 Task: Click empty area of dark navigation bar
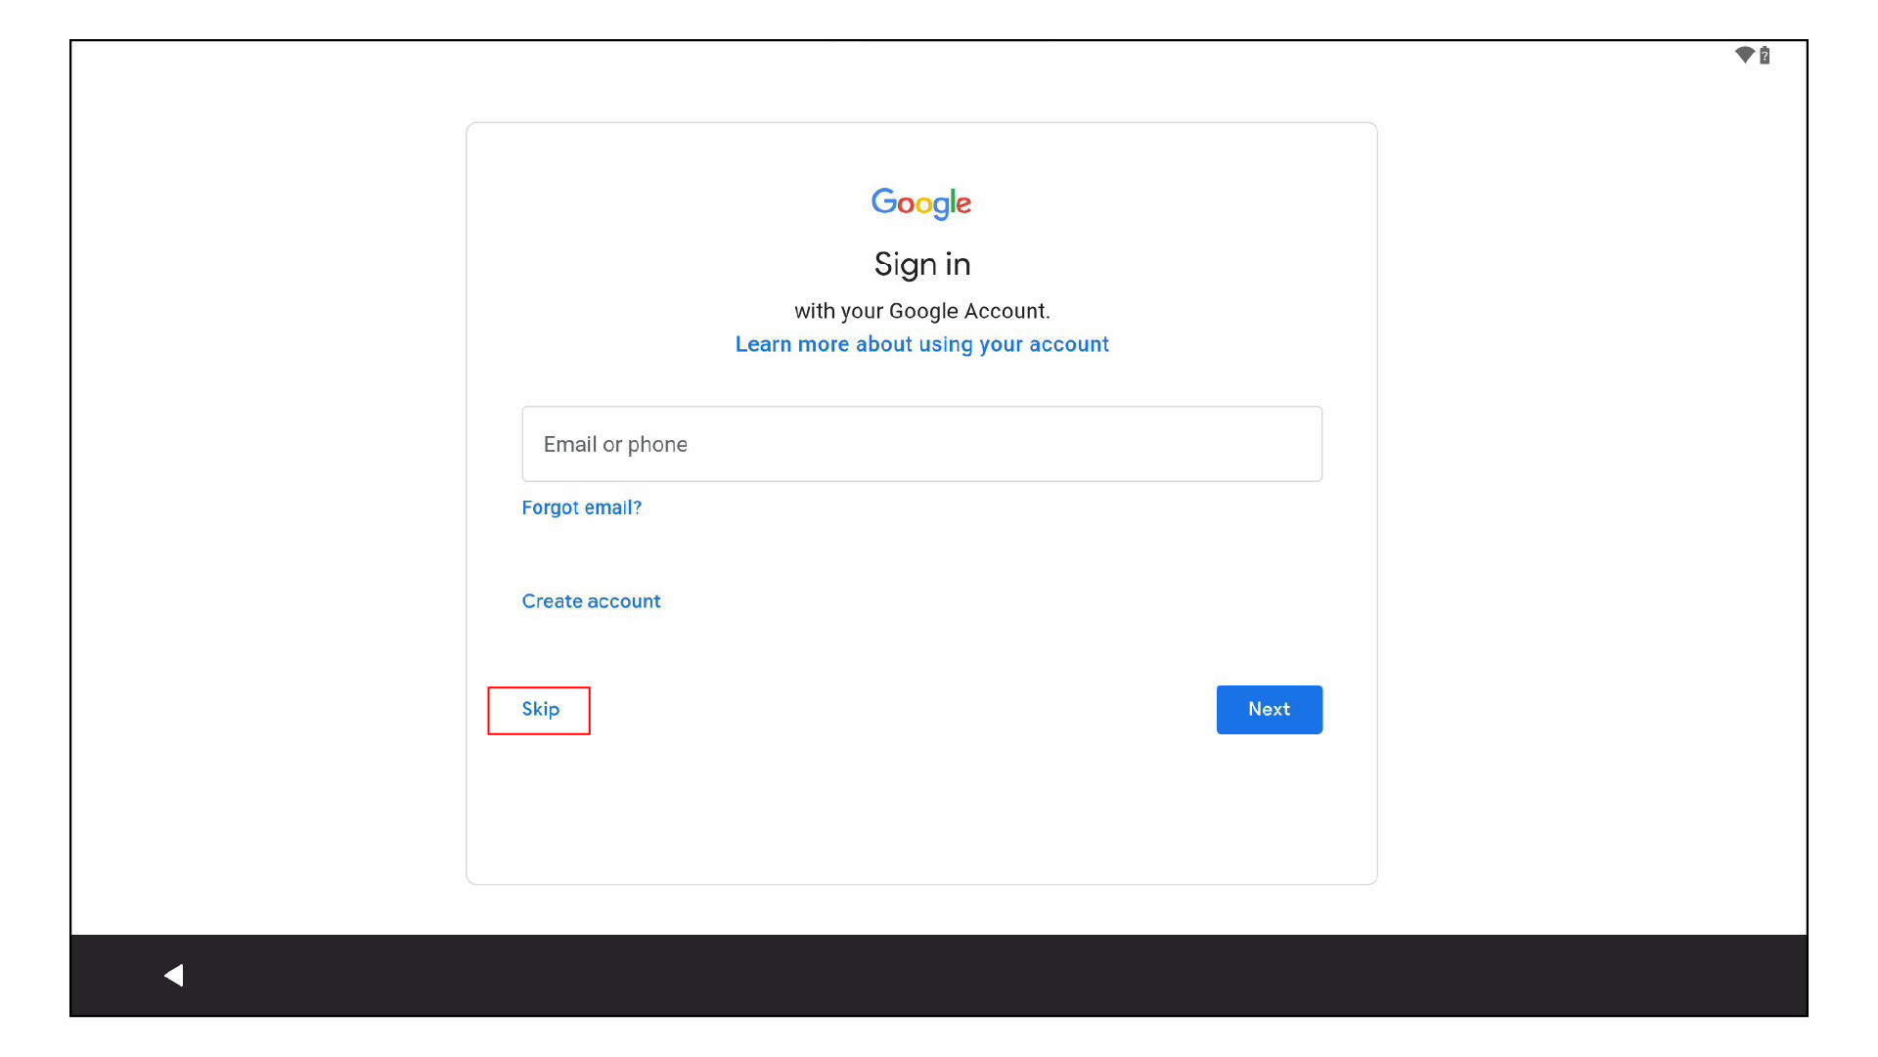978,975
